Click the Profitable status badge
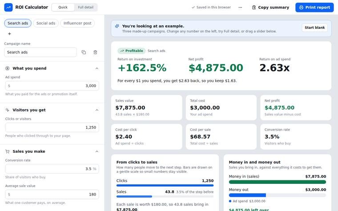Viewport: 338px width, 211px height. [x=132, y=51]
